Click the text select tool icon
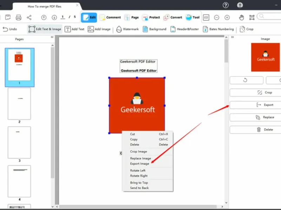Screen dimensions: 281x210 [x=252, y=17]
